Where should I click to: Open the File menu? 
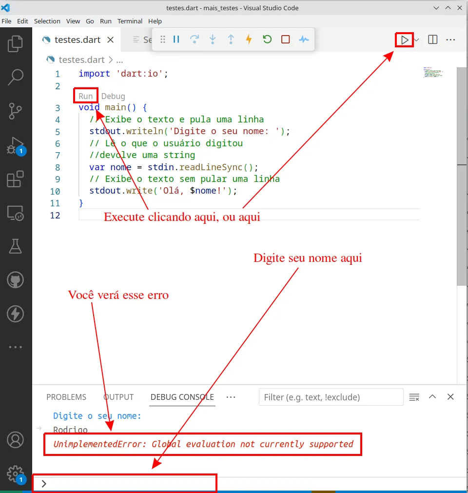[x=6, y=21]
